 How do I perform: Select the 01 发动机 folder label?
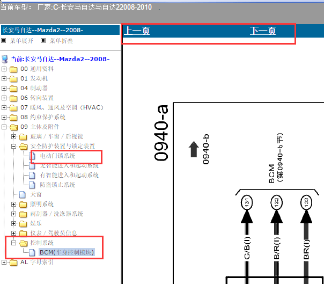pyautogui.click(x=34, y=78)
